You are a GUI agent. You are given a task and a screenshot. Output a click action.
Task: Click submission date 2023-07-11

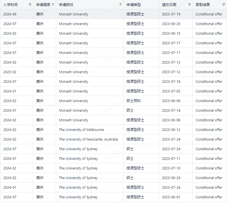tap(171, 159)
